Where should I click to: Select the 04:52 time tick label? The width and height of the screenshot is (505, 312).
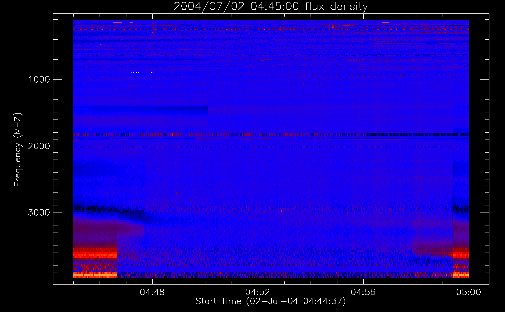(258, 292)
